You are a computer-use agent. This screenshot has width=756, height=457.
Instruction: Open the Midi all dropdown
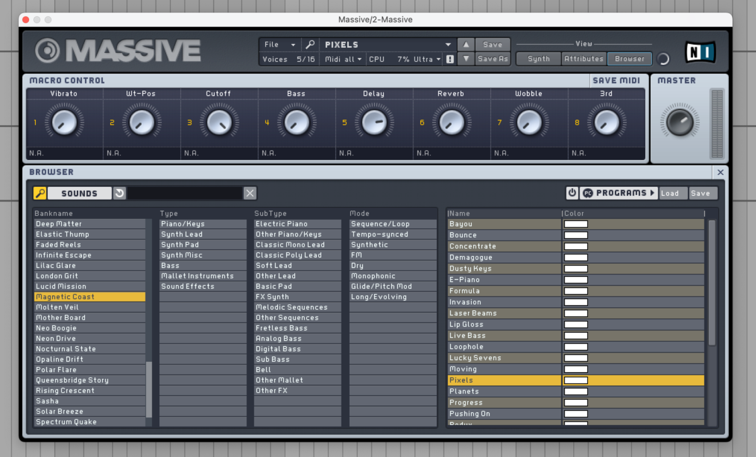pos(342,59)
